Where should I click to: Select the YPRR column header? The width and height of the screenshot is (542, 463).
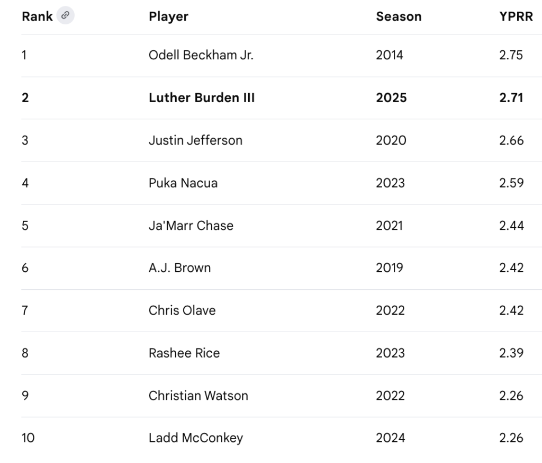click(x=516, y=16)
